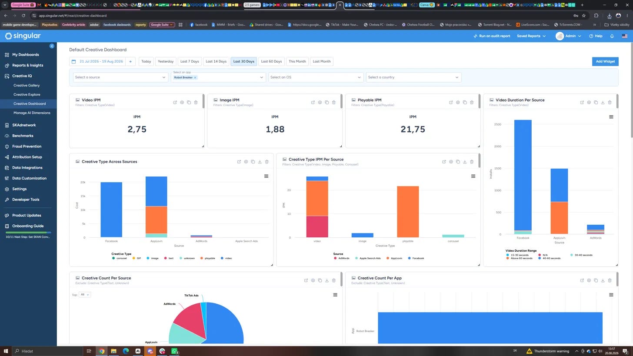Delete the Video IPM widget
The width and height of the screenshot is (633, 356).
196,103
